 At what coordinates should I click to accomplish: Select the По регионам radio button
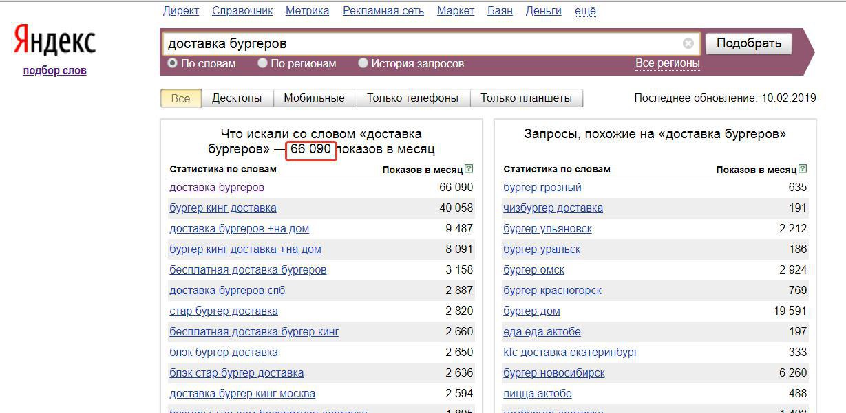coord(262,63)
